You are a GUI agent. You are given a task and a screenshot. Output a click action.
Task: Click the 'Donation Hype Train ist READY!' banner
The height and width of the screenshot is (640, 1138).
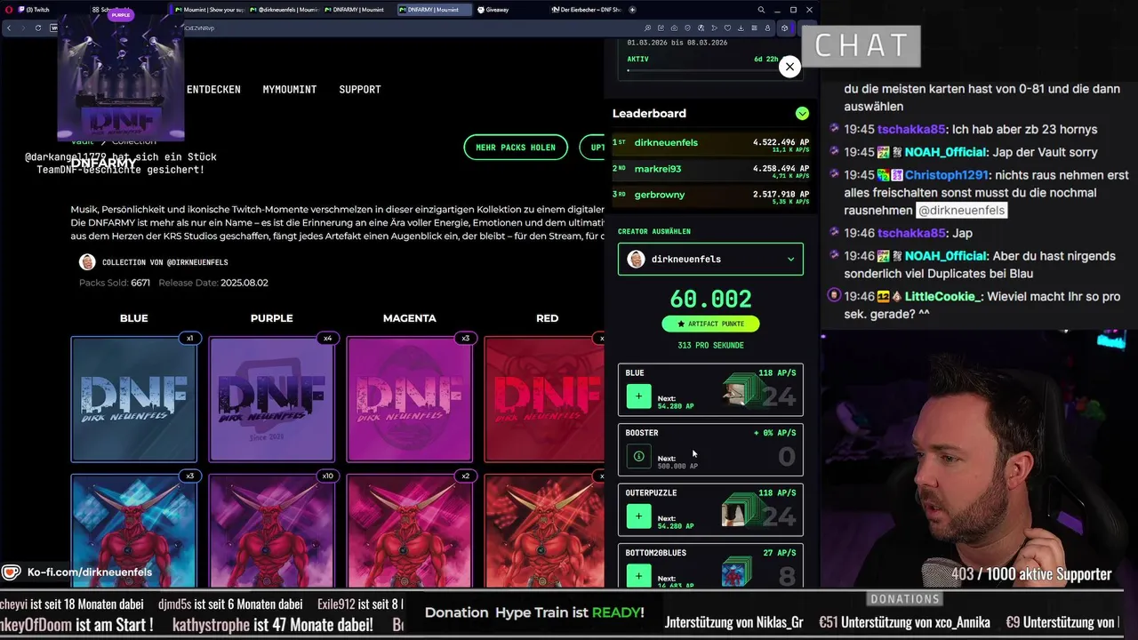(x=534, y=612)
